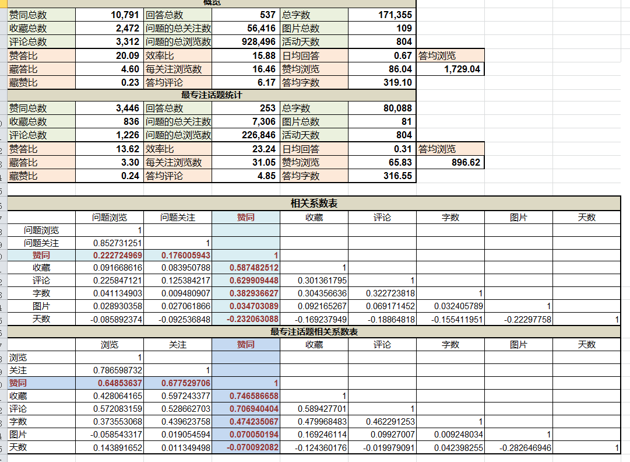The width and height of the screenshot is (630, 462).
Task: Select the value 1,729.04
Action: click(450, 69)
